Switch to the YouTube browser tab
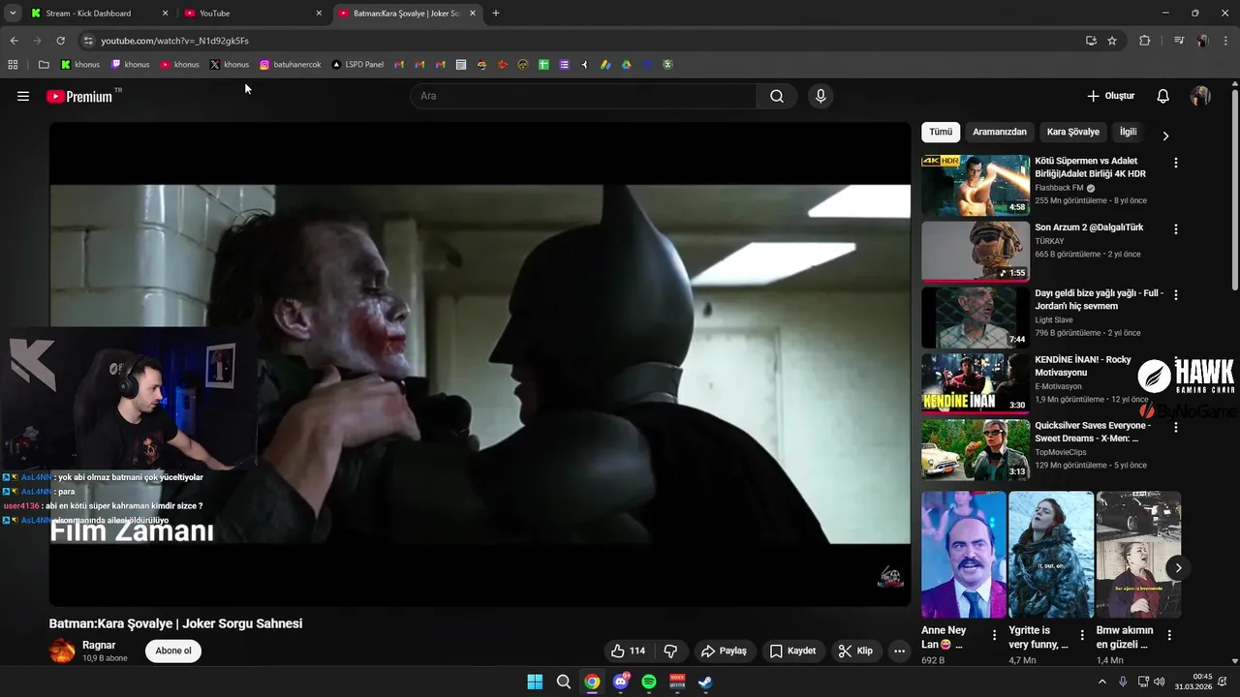Screen dimensions: 1240x697 pyautogui.click(x=252, y=14)
